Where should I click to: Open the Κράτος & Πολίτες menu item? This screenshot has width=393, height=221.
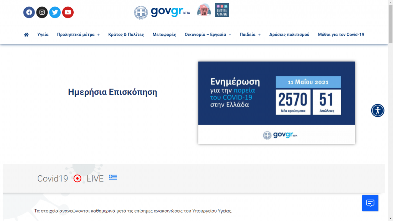coord(126,35)
